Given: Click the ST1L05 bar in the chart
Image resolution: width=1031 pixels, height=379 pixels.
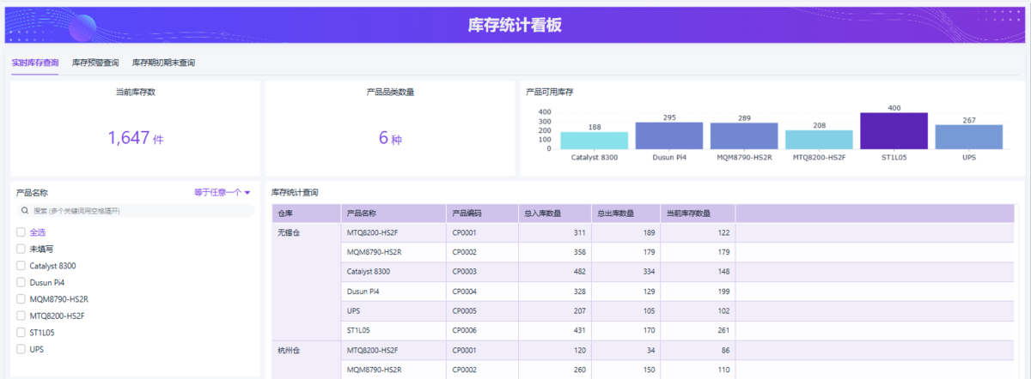Looking at the screenshot, I should 894,131.
